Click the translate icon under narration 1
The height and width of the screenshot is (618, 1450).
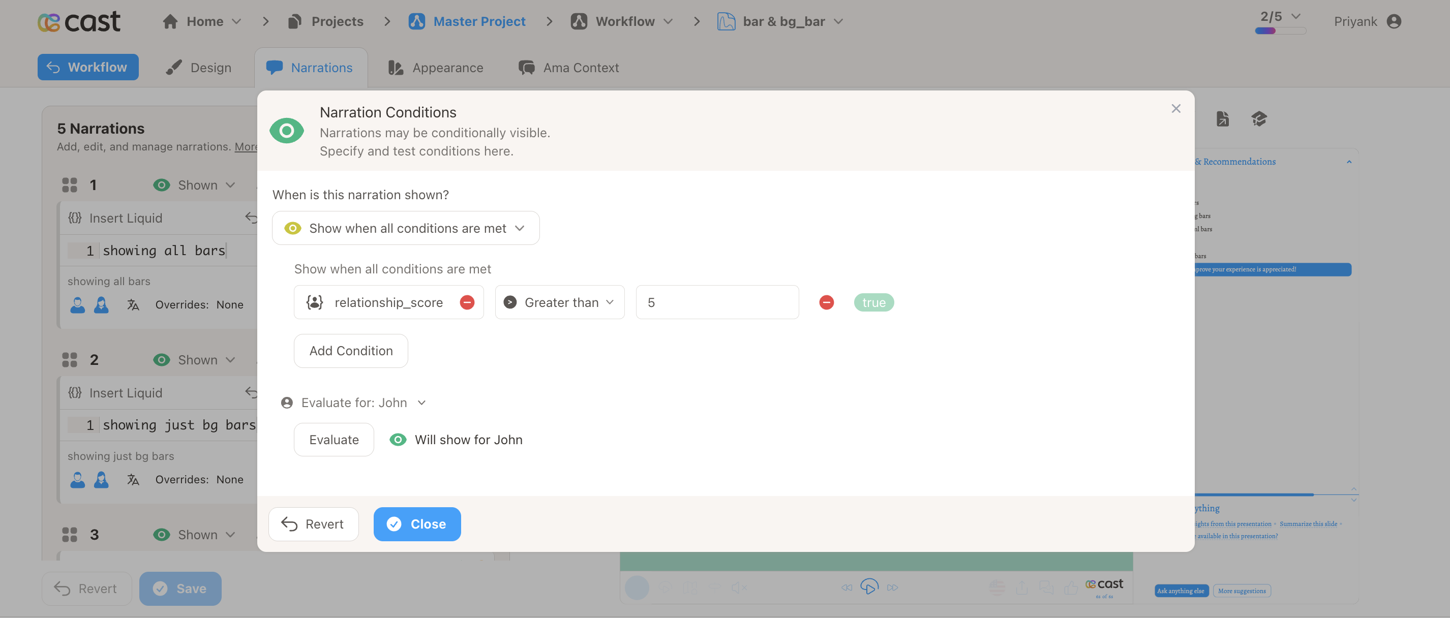coord(133,304)
